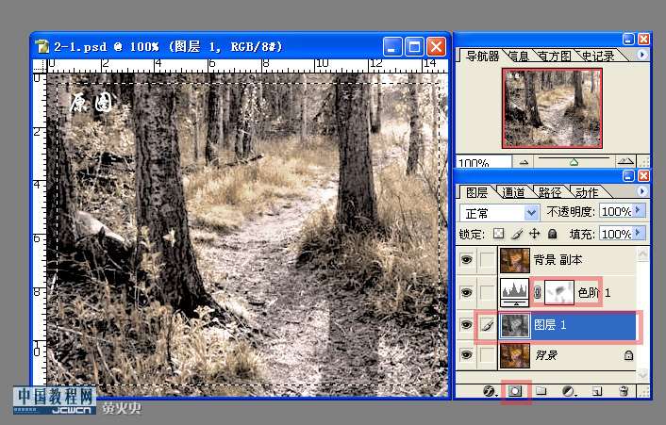The width and height of the screenshot is (666, 425).
Task: Close the 2-1.psd document window
Action: coord(436,46)
